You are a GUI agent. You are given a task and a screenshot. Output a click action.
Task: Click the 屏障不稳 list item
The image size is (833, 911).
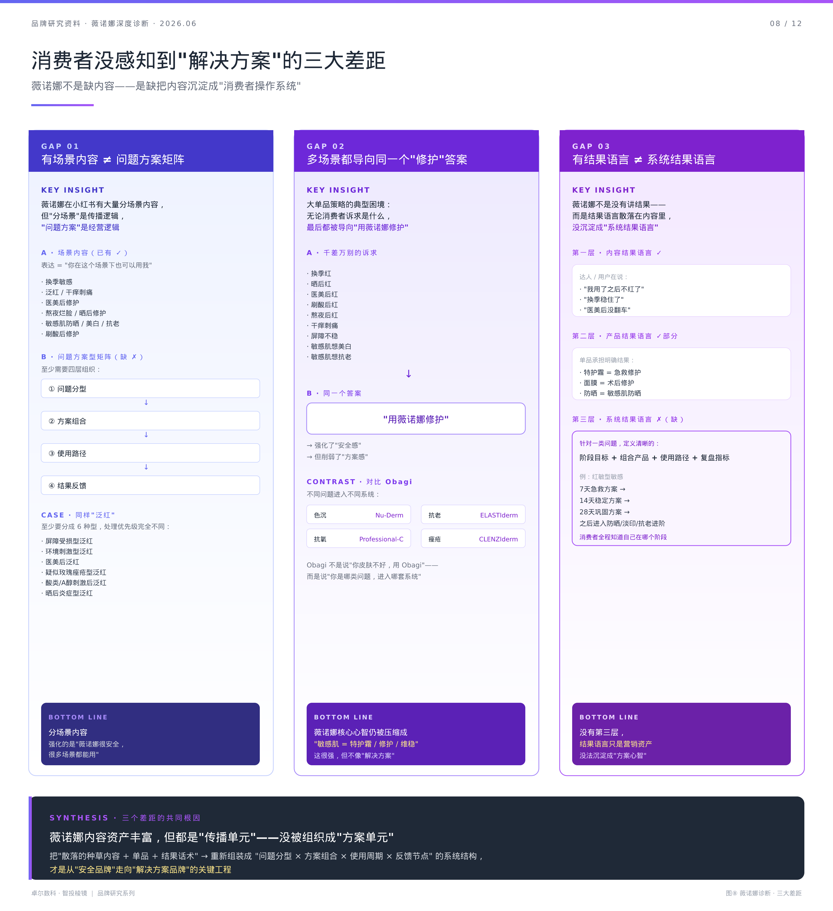pyautogui.click(x=322, y=336)
